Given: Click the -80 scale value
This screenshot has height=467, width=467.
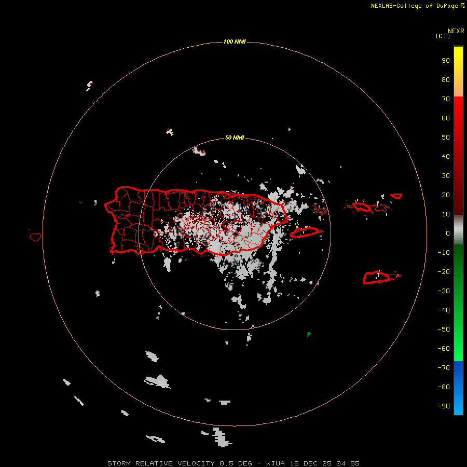Looking at the screenshot, I should point(444,387).
